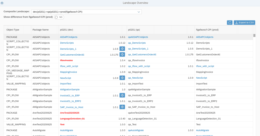260x136 pixels.
Task: Open SAP_Invoice_to_Host dev link
Action: [x=72, y=107]
